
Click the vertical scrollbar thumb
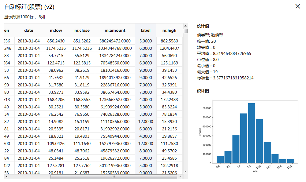pyautogui.click(x=185, y=31)
